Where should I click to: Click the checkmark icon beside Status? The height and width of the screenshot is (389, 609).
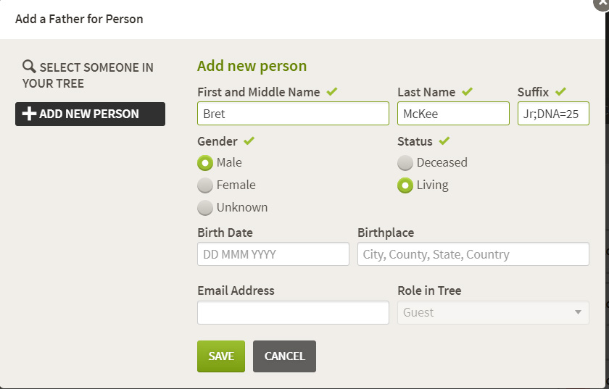[x=444, y=141]
